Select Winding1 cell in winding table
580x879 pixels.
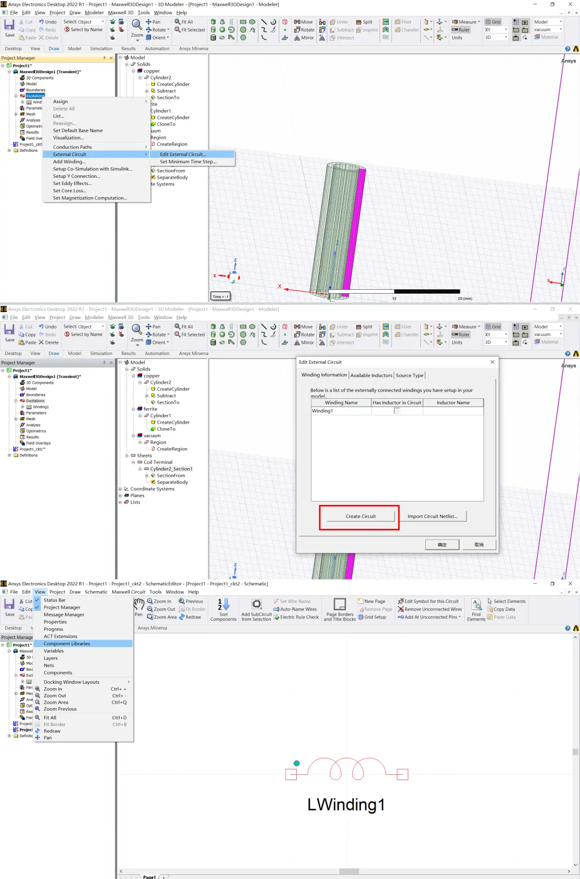tap(341, 411)
